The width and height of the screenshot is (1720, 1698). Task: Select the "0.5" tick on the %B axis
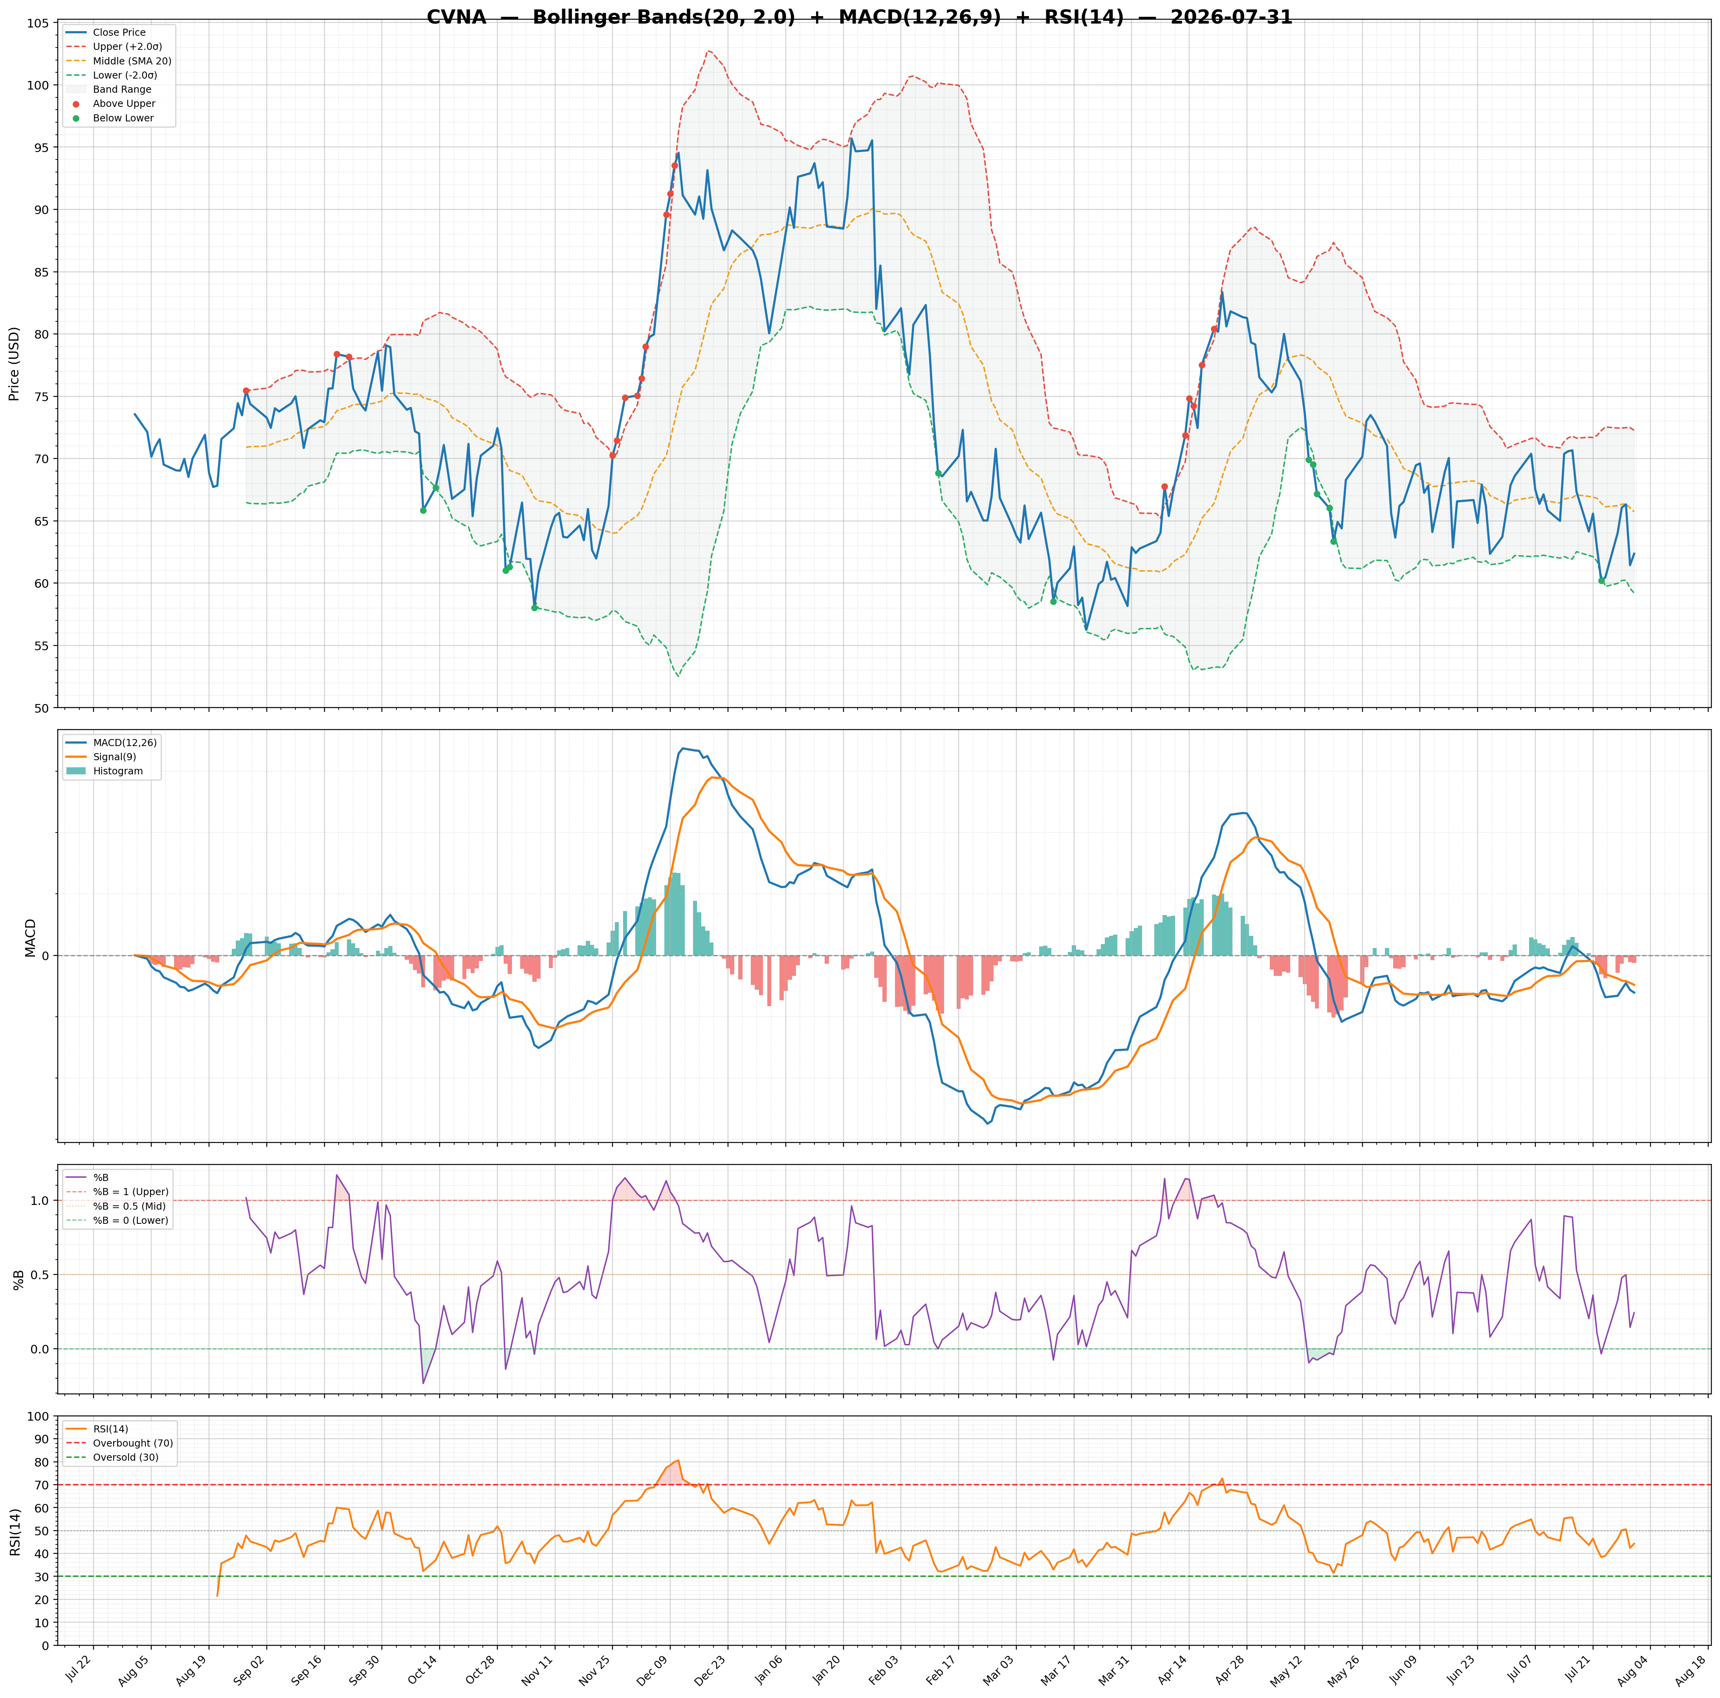pos(39,1274)
